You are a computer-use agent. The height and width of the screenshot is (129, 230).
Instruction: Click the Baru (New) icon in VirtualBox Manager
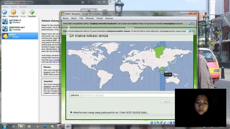pyautogui.click(x=5, y=12)
